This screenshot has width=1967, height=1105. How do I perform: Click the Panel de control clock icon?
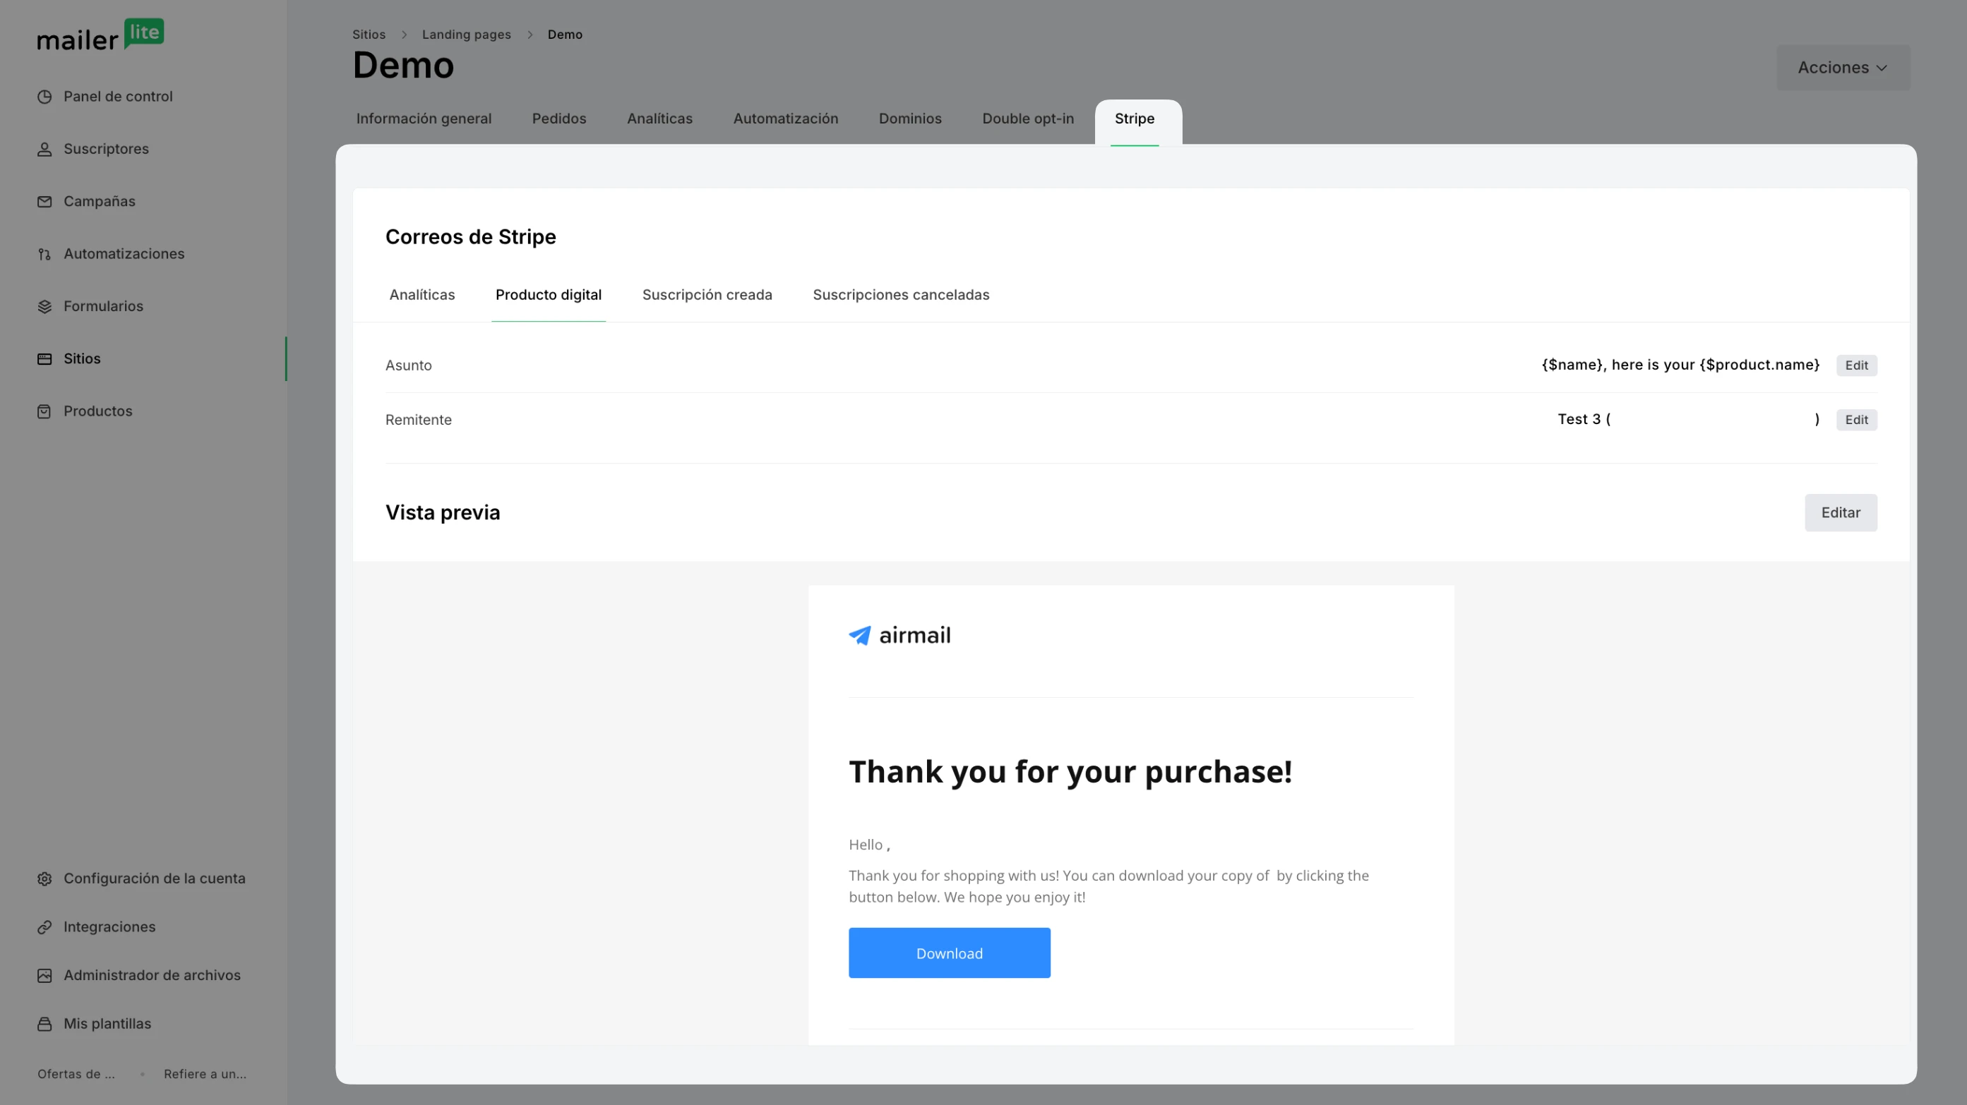click(x=44, y=97)
